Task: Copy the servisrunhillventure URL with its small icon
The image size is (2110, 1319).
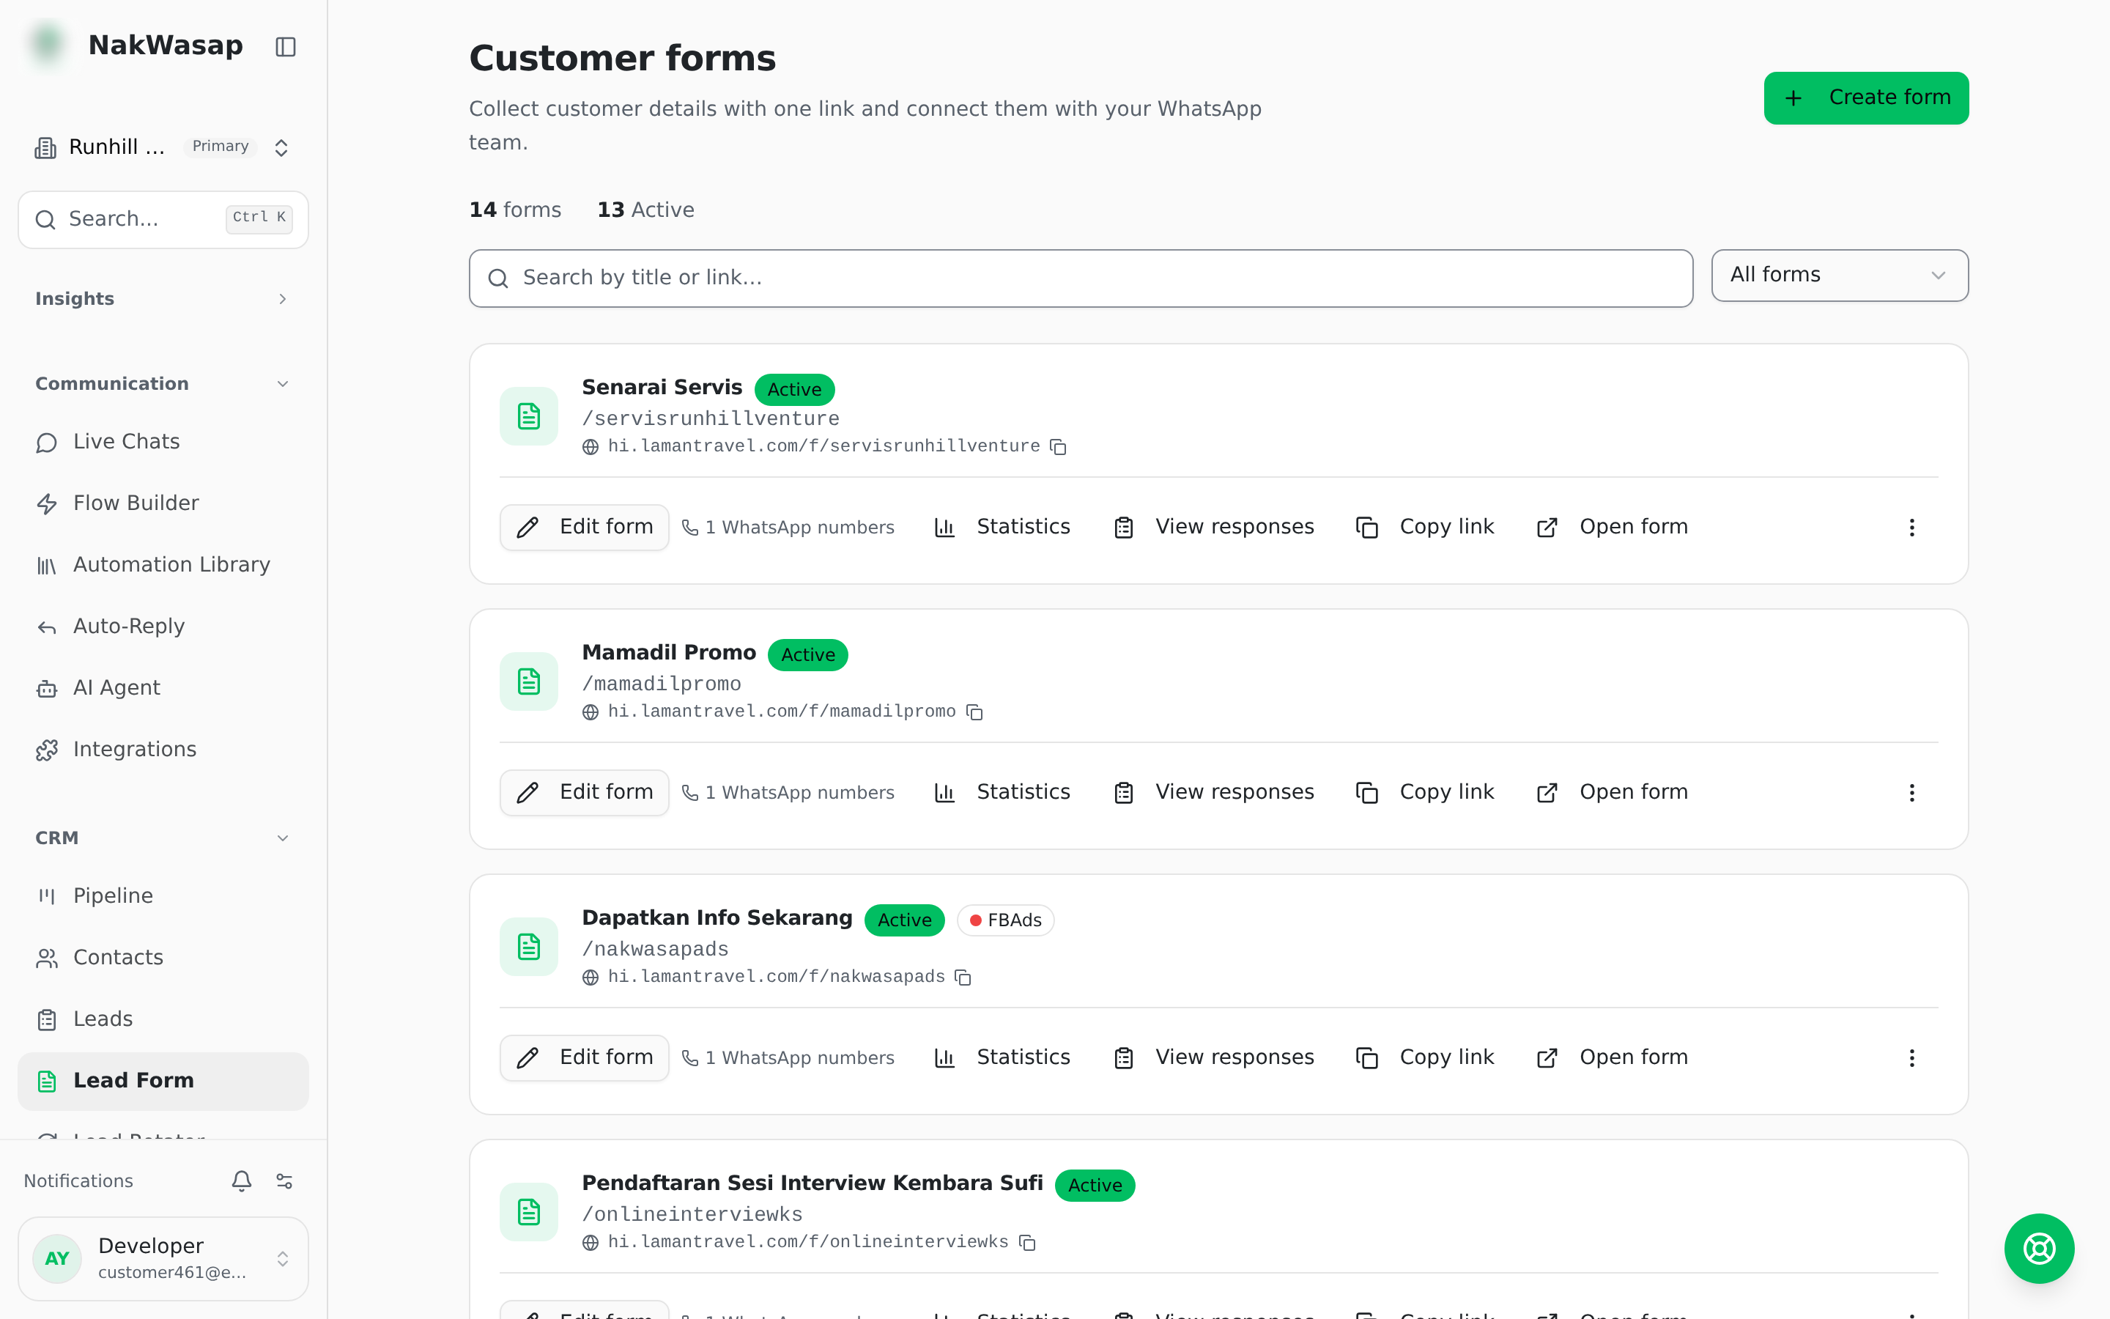Action: [x=1059, y=447]
